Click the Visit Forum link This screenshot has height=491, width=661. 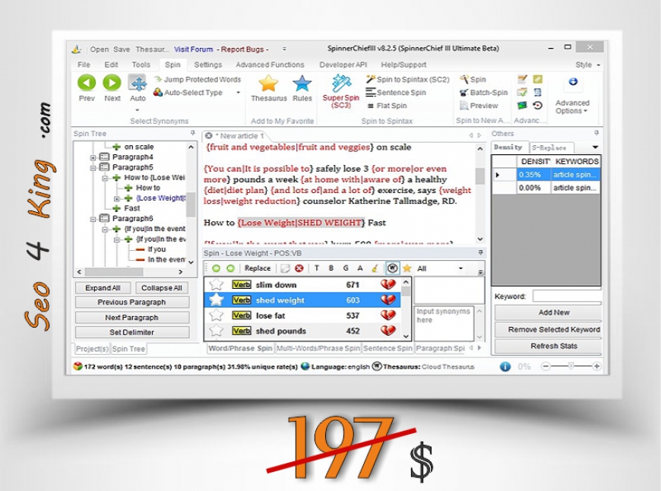click(x=194, y=49)
